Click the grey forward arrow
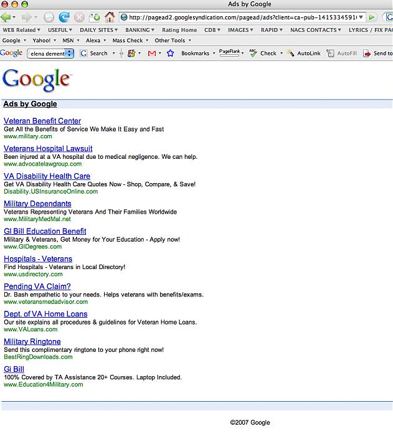The width and height of the screenshot is (393, 436). pos(26,17)
